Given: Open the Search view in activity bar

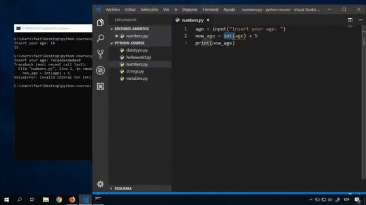Looking at the screenshot, I should [101, 38].
